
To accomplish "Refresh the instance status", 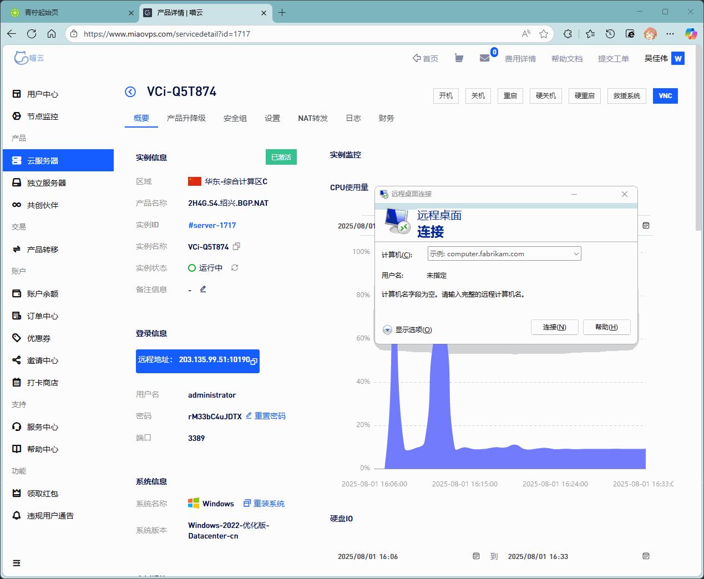I will pyautogui.click(x=235, y=268).
